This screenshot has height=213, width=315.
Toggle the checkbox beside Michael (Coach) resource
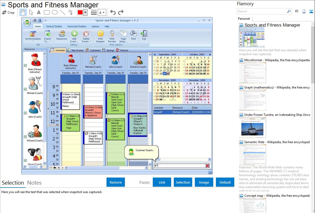click(25, 89)
